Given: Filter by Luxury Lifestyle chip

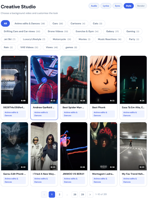Looking at the screenshot, I should click(34, 39).
